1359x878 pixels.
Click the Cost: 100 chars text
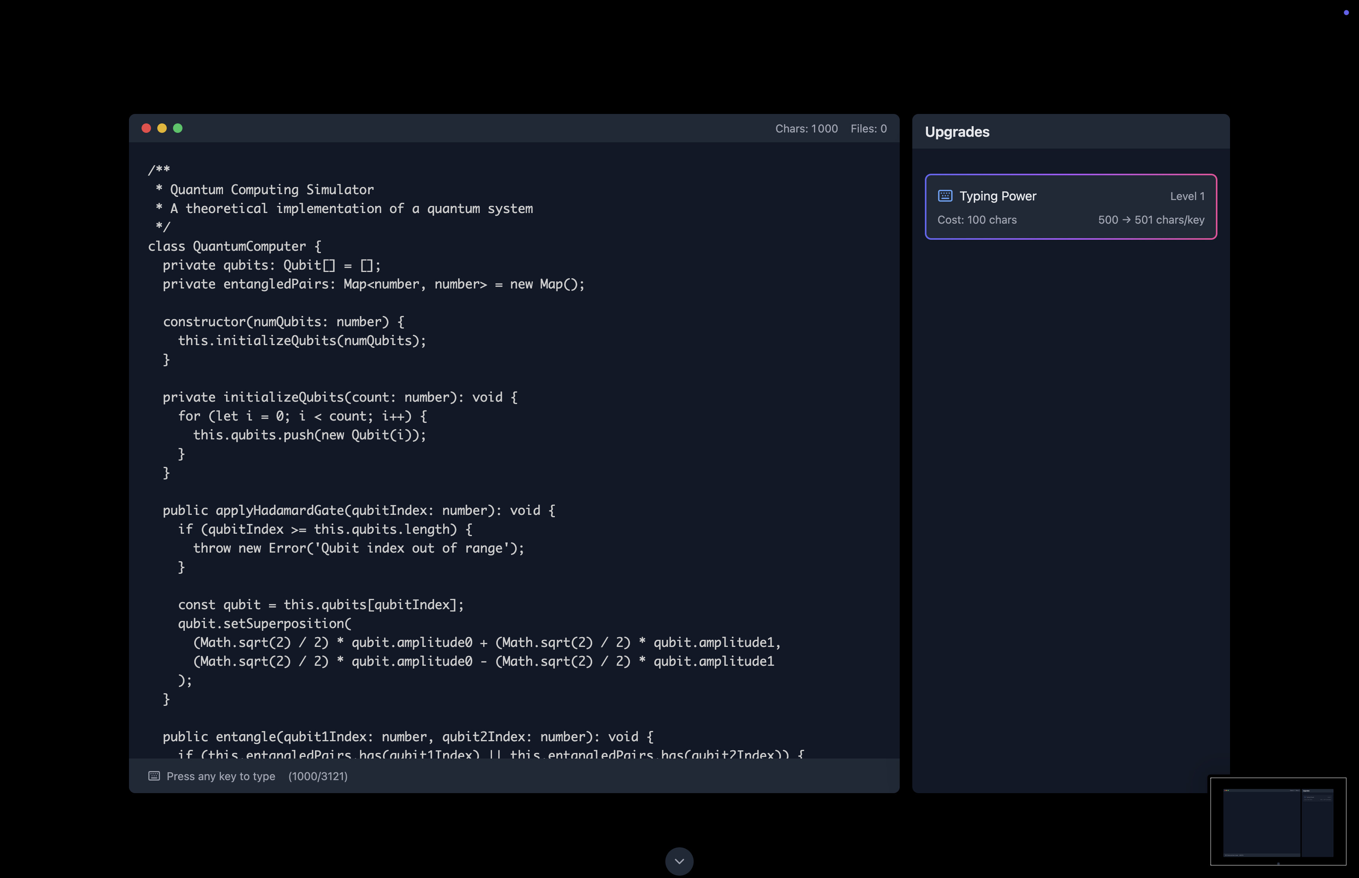[x=977, y=219]
